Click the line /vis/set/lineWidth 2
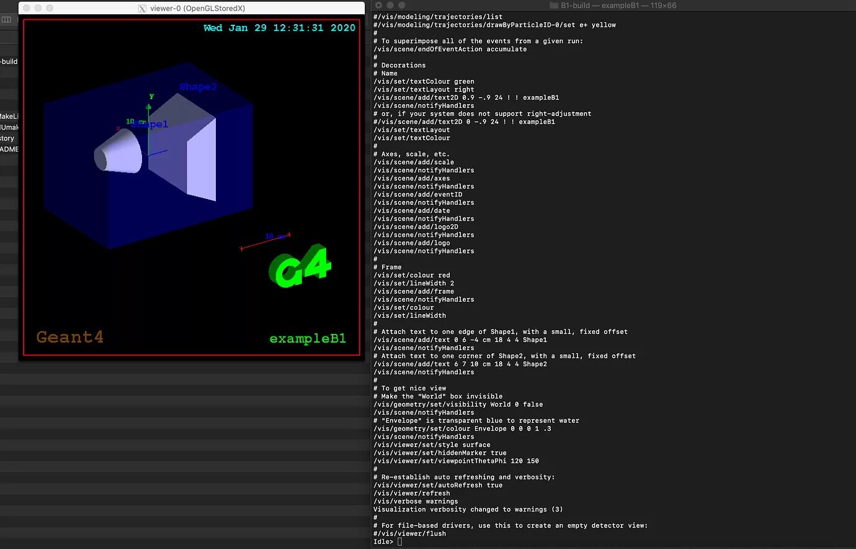The image size is (856, 549). 414,283
